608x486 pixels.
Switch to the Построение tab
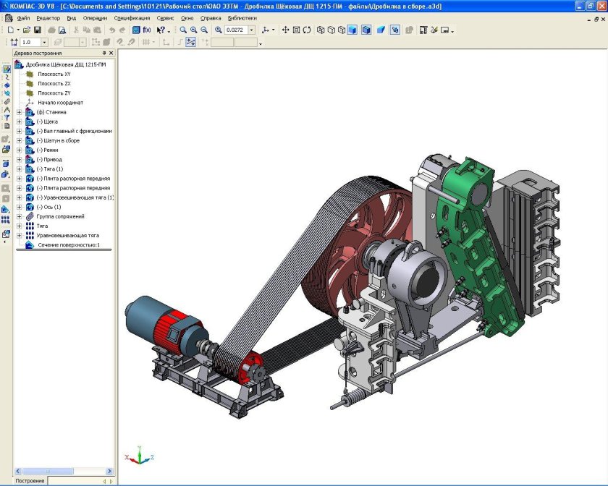coord(30,480)
